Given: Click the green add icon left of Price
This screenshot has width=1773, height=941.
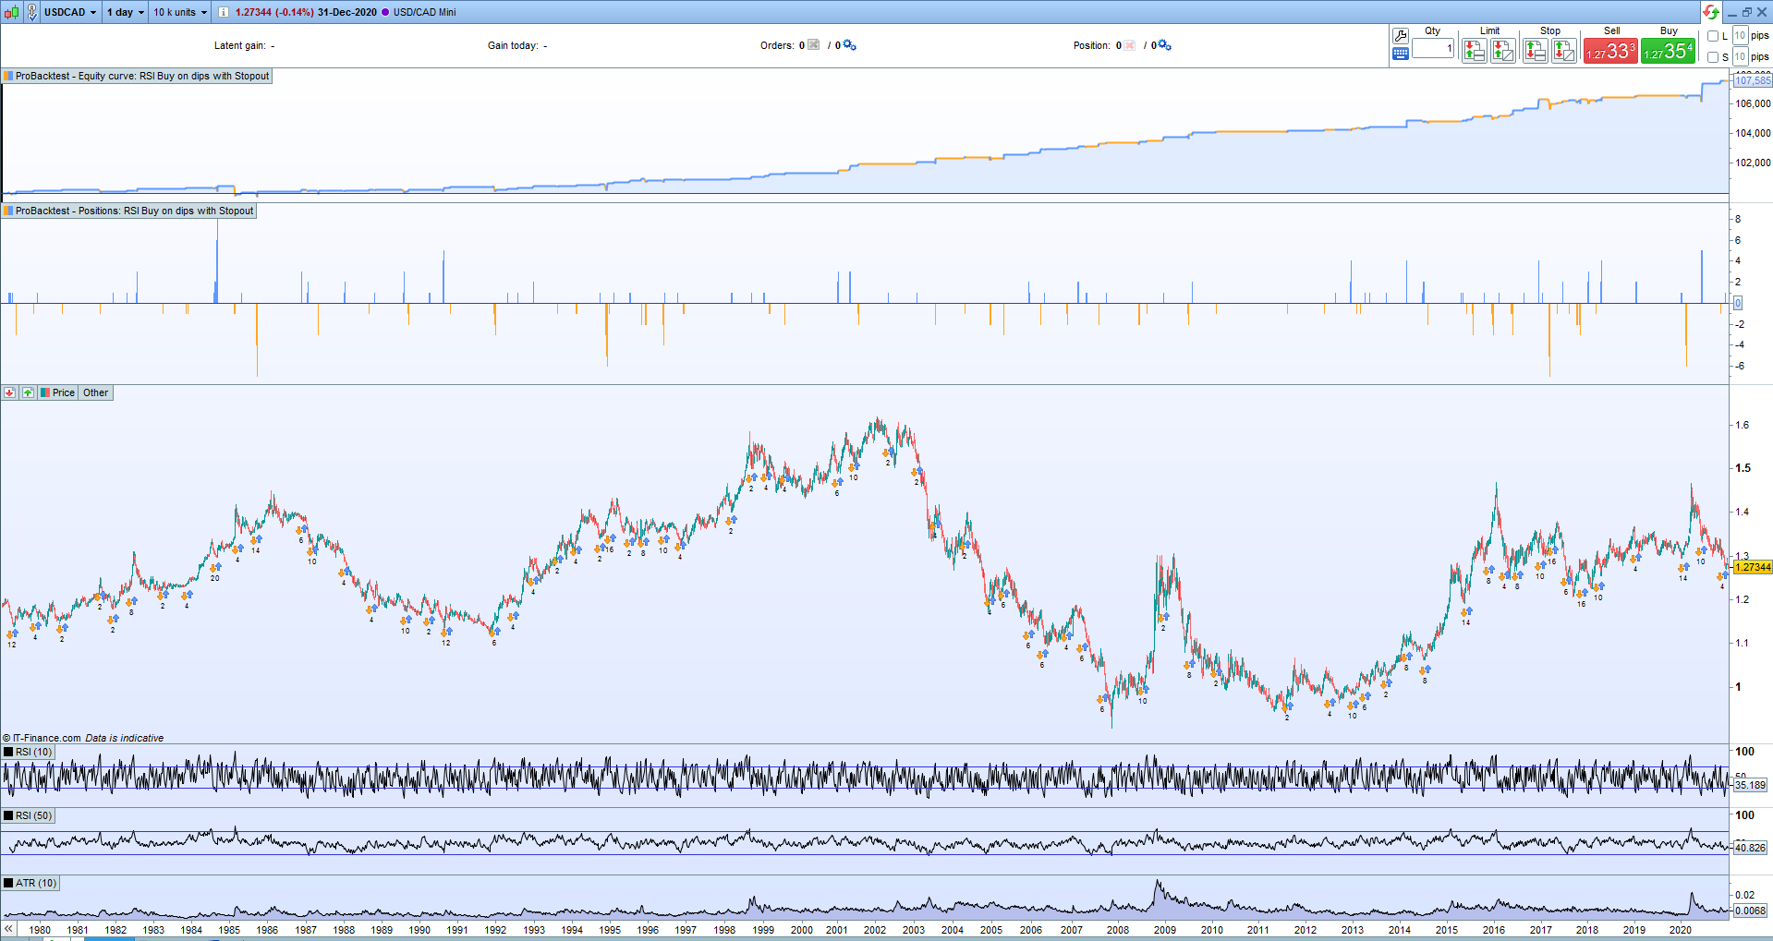Looking at the screenshot, I should pyautogui.click(x=28, y=392).
